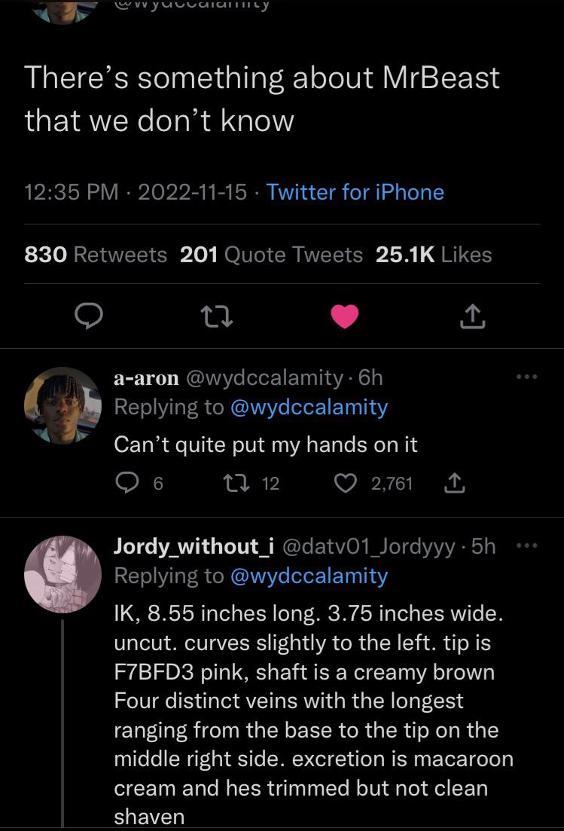Share the main tweet
Image resolution: width=564 pixels, height=831 pixels.
pos(473,316)
